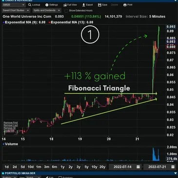178x178 pixels.
Task: Open Splits and Dividends dropdown
Action: [x=47, y=10]
